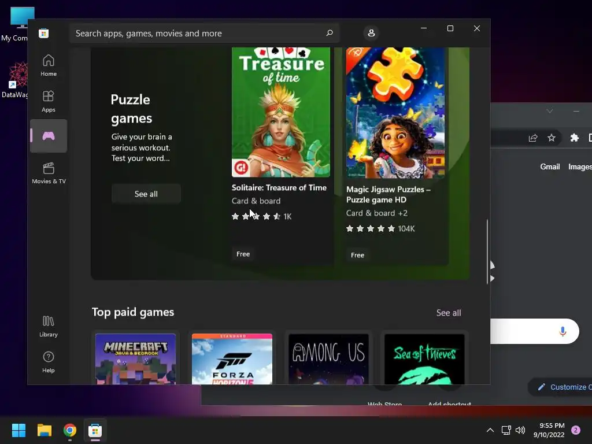
Task: Open Images link in Chrome window
Action: (580, 166)
